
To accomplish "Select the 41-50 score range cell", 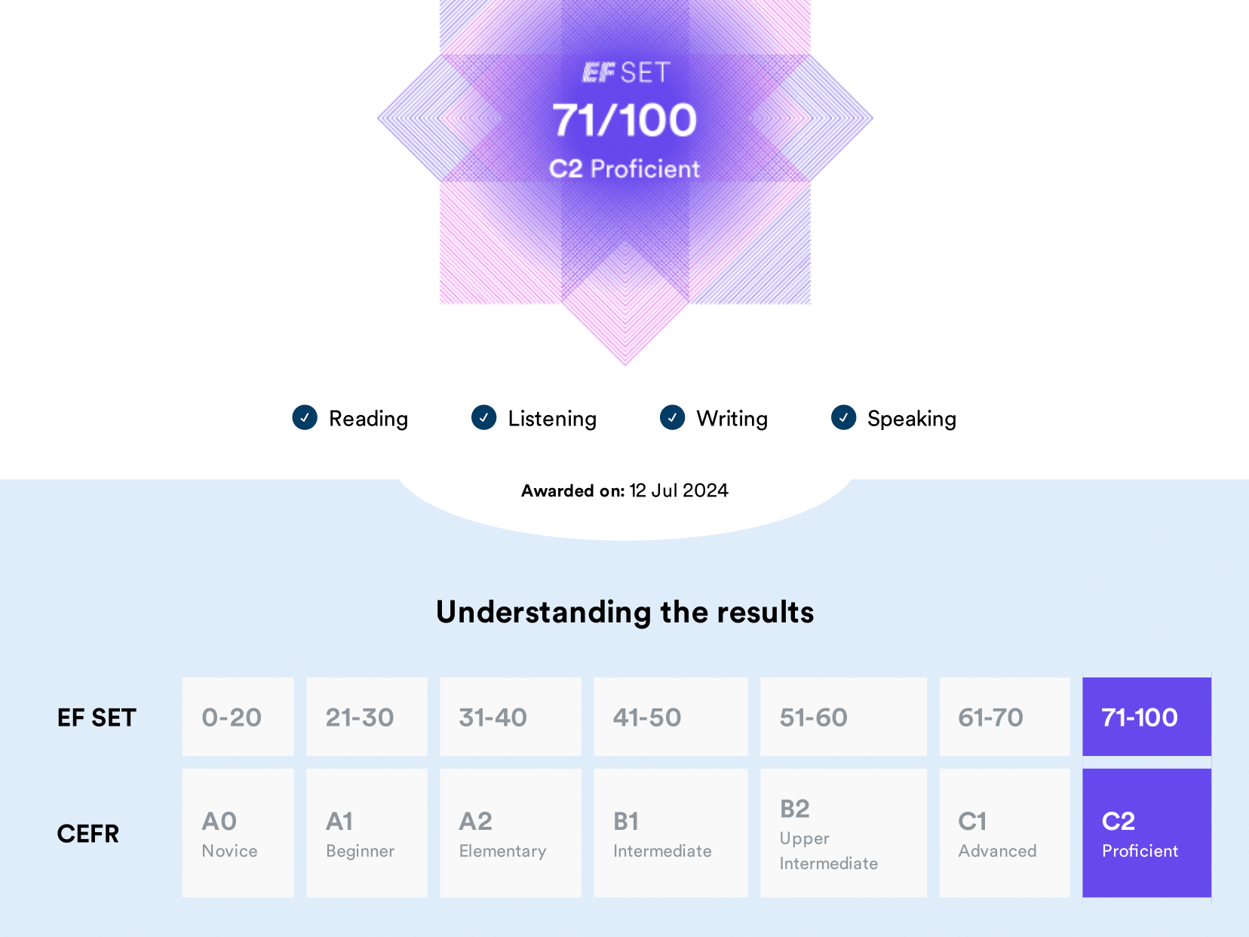I will 671,717.
